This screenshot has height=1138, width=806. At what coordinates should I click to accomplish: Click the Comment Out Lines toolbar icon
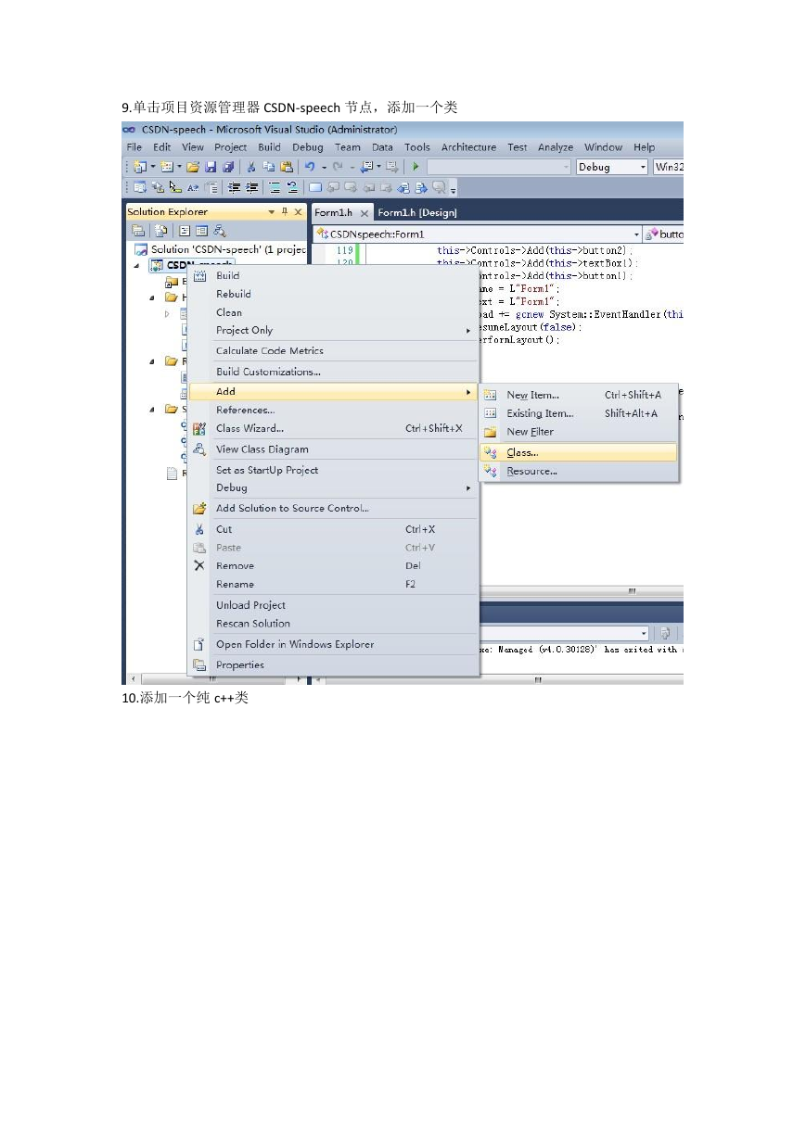pyautogui.click(x=275, y=187)
